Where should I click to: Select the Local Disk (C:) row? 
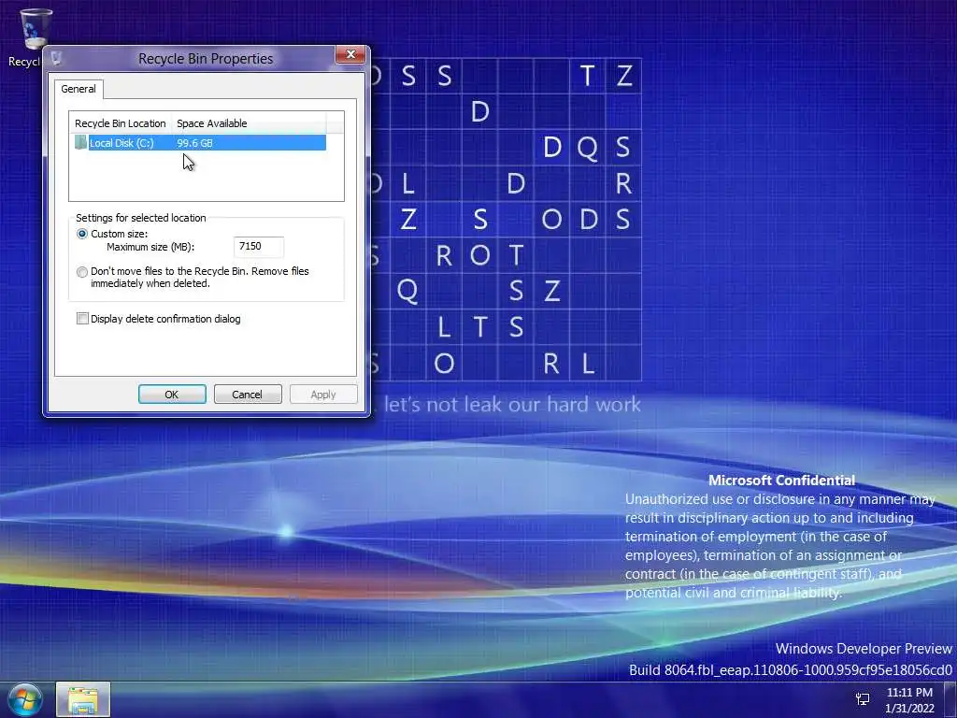click(200, 143)
